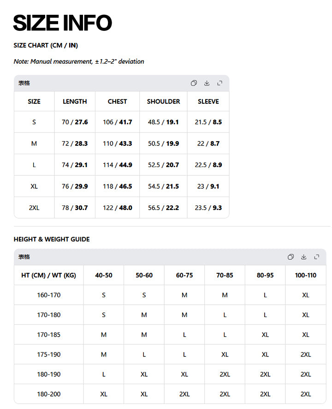Expand the height & weight guide table
The height and width of the screenshot is (409, 332).
317,257
